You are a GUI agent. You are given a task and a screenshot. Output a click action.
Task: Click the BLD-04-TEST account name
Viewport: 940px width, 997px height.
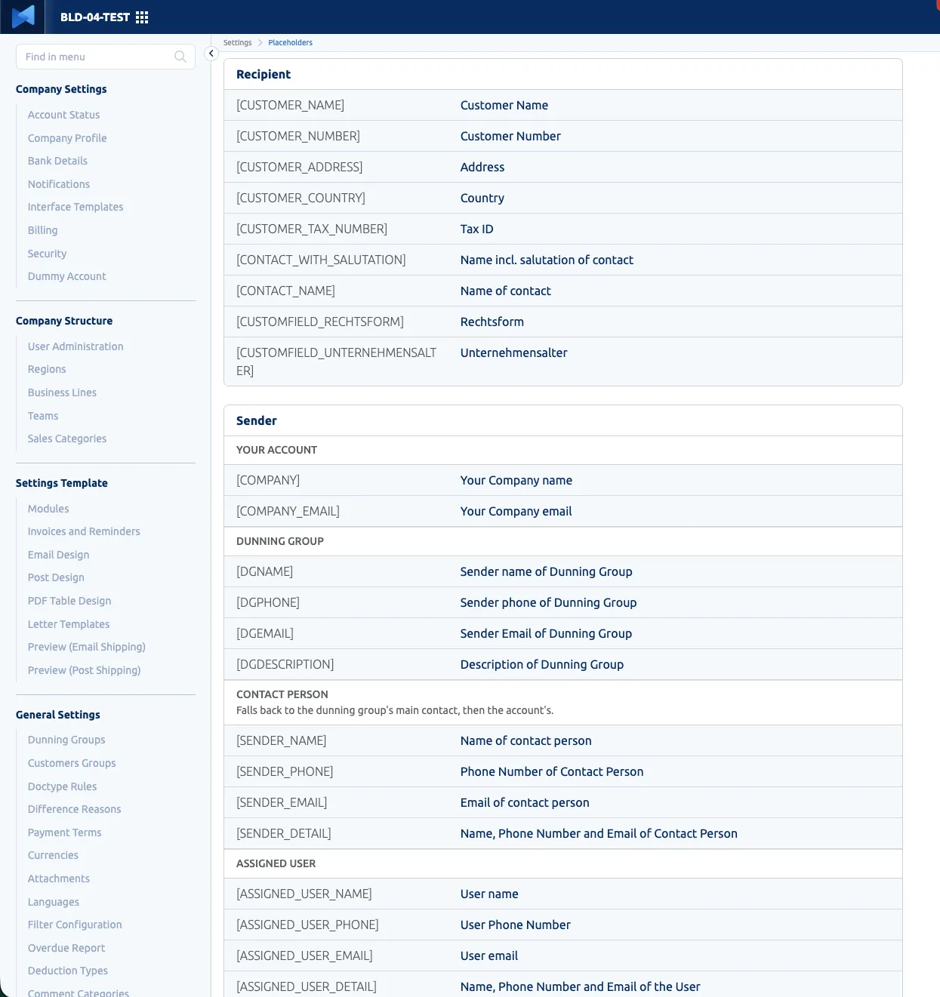(x=95, y=17)
